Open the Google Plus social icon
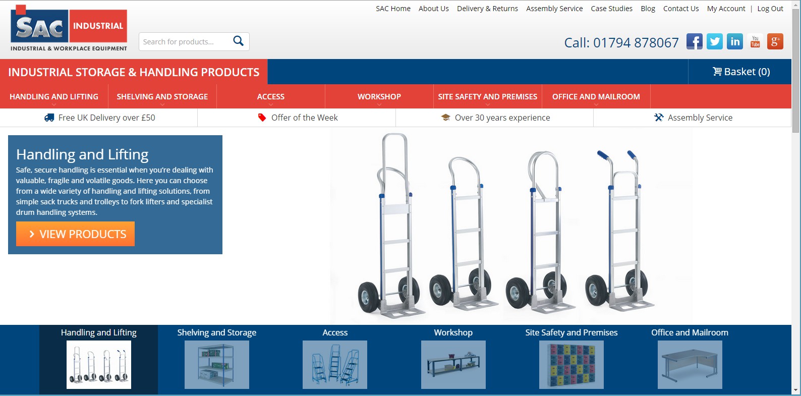801x396 pixels. pos(775,41)
